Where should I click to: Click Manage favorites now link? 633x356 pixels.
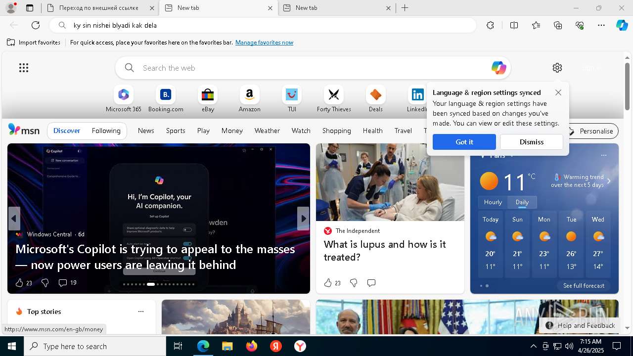pos(265,43)
